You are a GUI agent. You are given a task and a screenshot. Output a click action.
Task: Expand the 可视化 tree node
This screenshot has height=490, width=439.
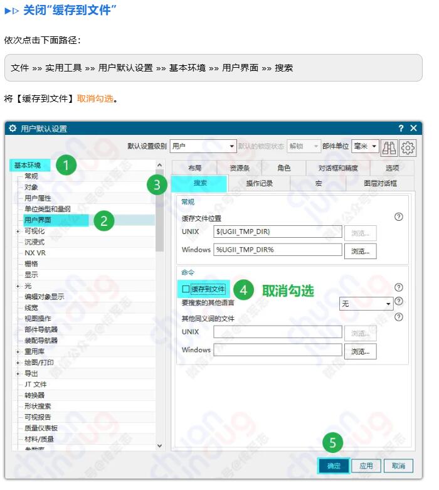pyautogui.click(x=18, y=232)
